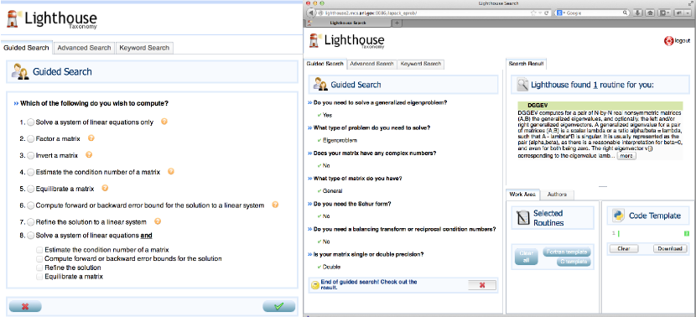Open help icon next to 'Invert a matrix'
This screenshot has width=696, height=317.
[x=88, y=155]
